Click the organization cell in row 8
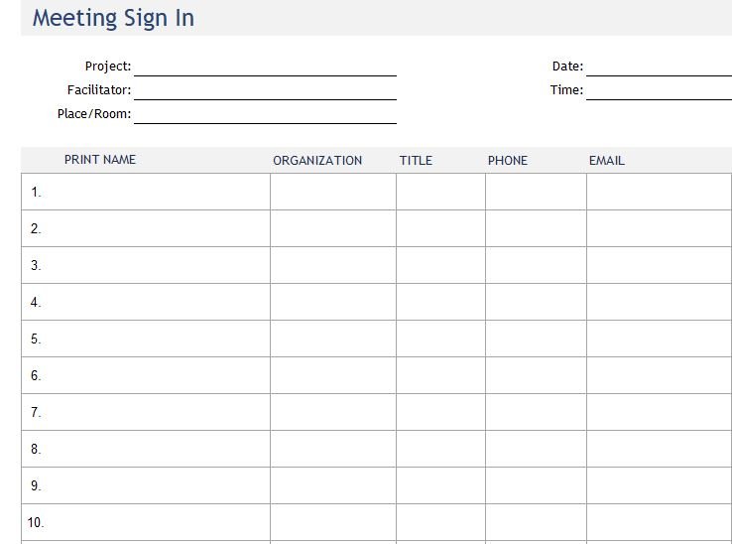Image resolution: width=732 pixels, height=544 pixels. (x=333, y=449)
